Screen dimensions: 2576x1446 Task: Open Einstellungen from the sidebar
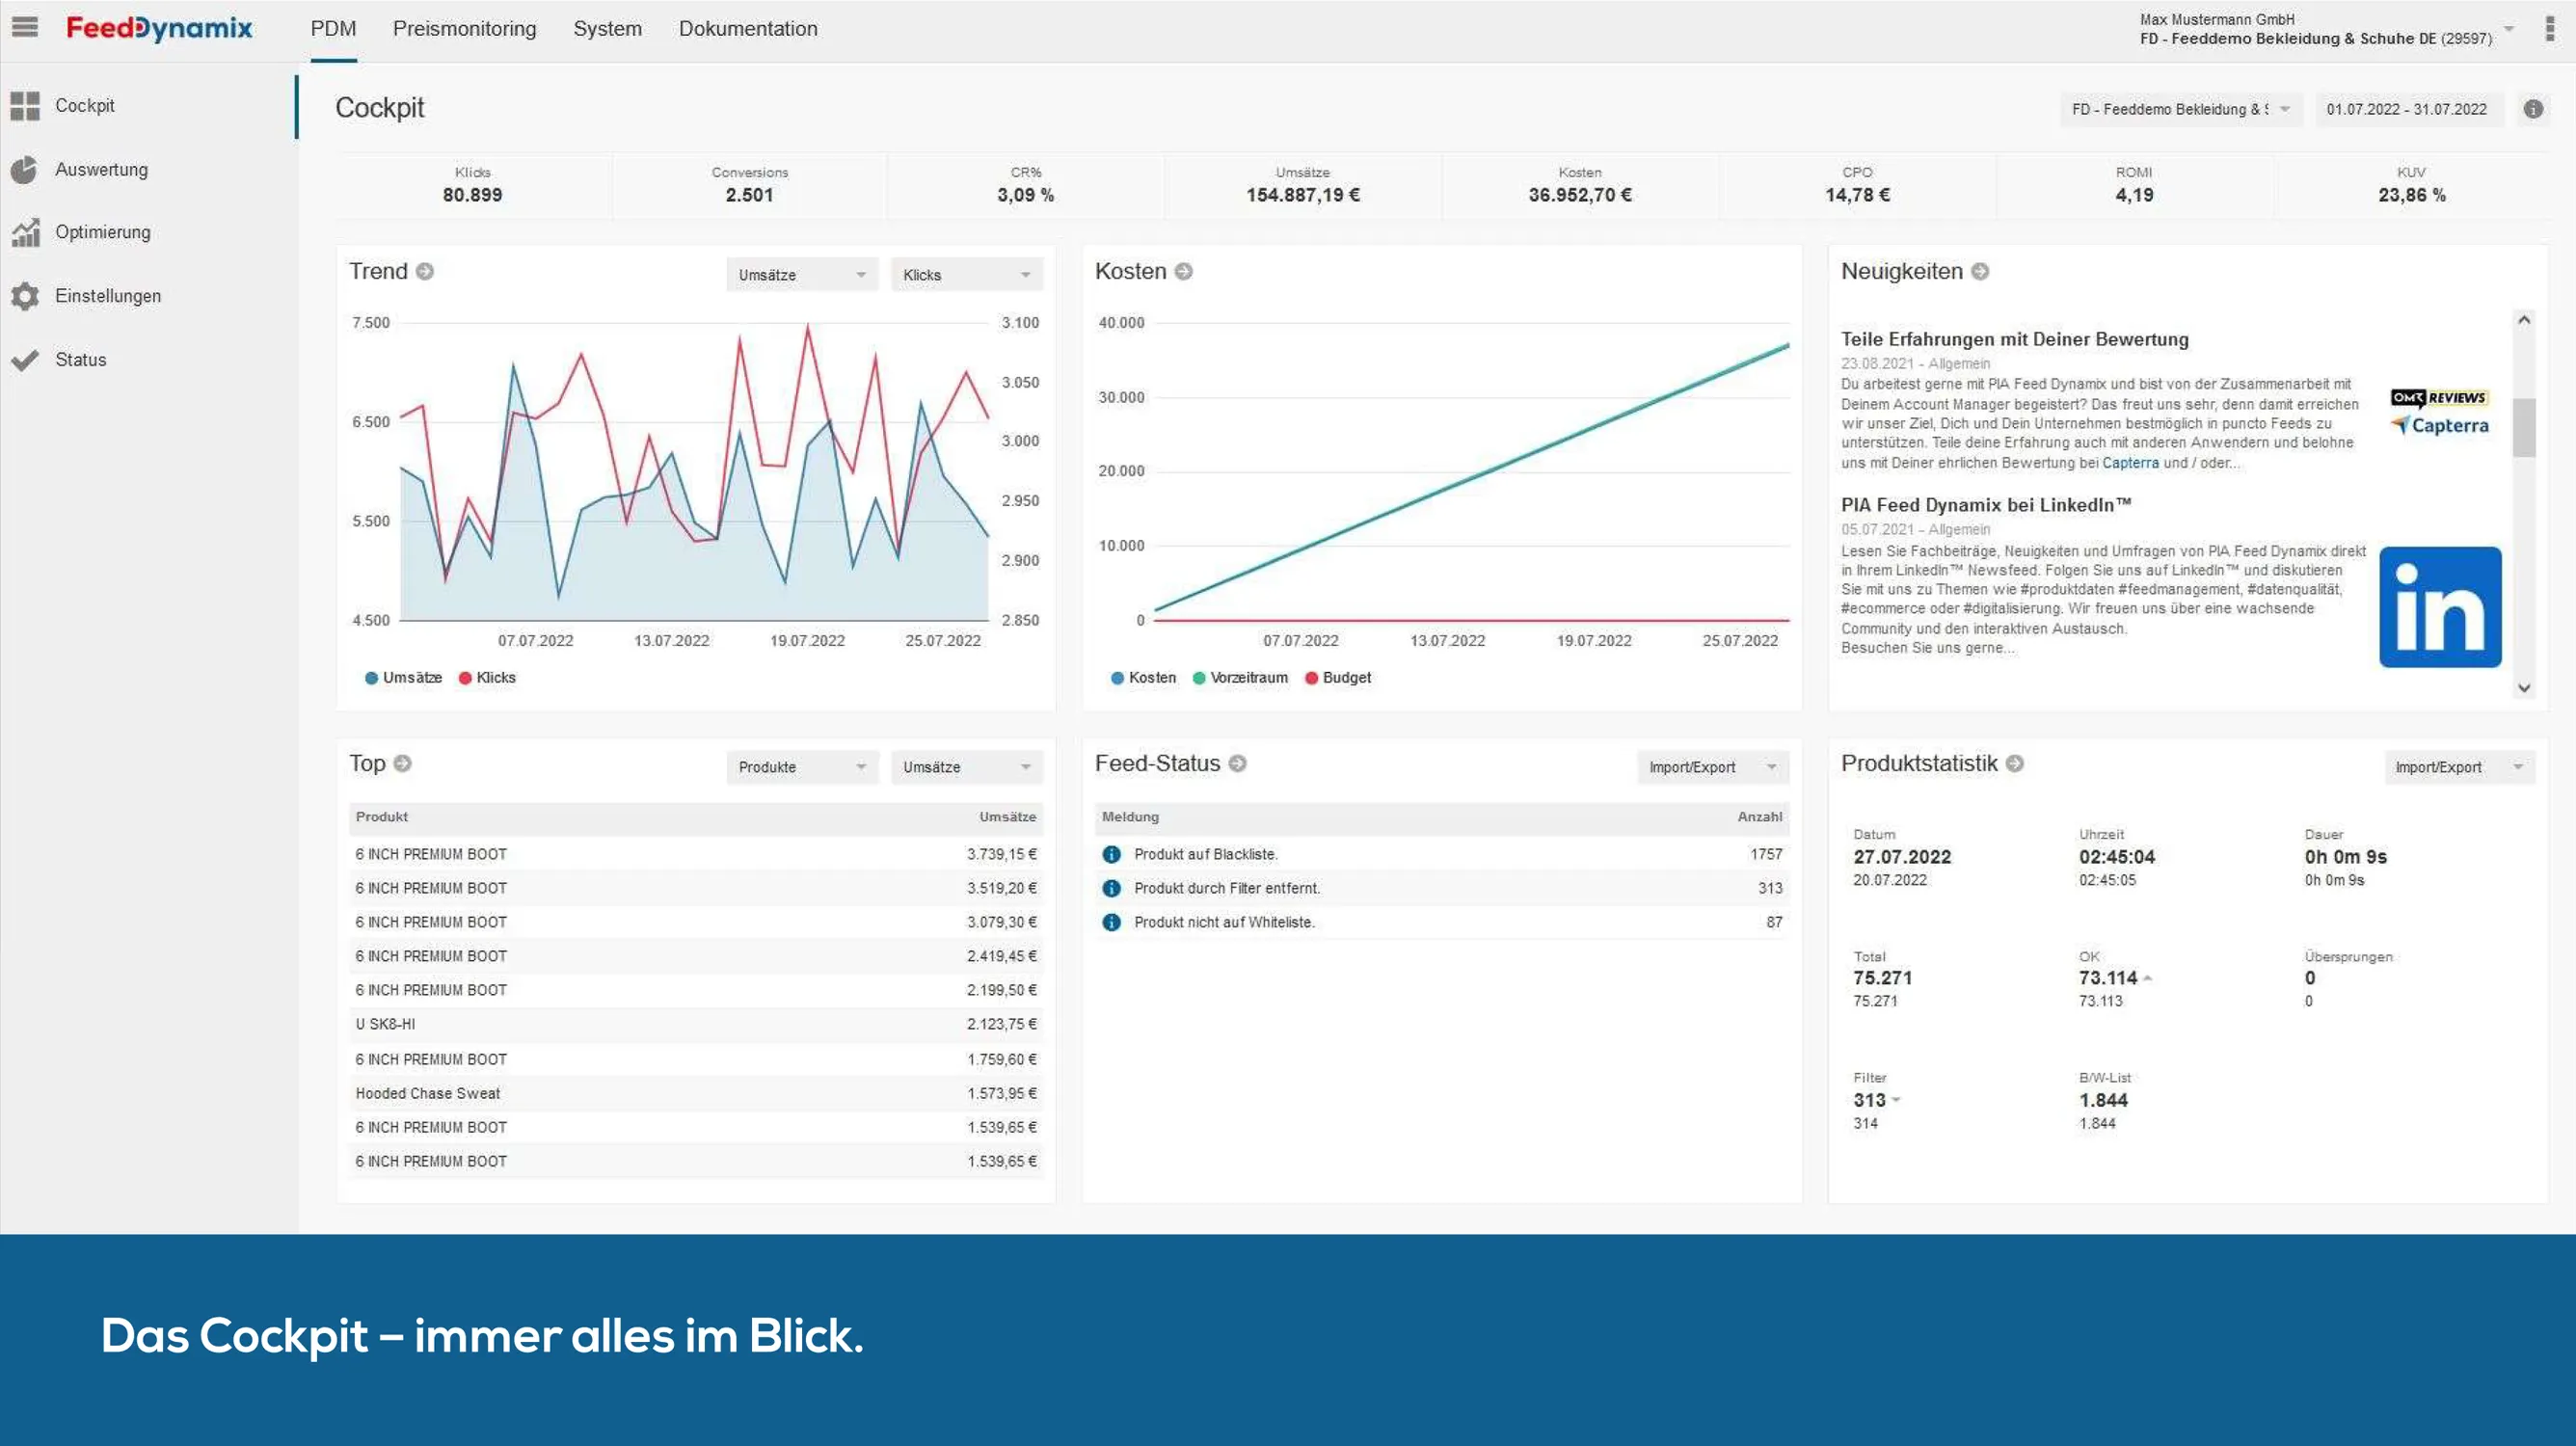[108, 296]
